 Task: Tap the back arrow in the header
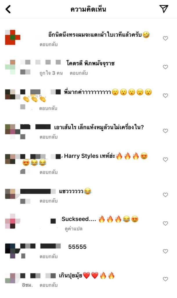[x=8, y=9]
